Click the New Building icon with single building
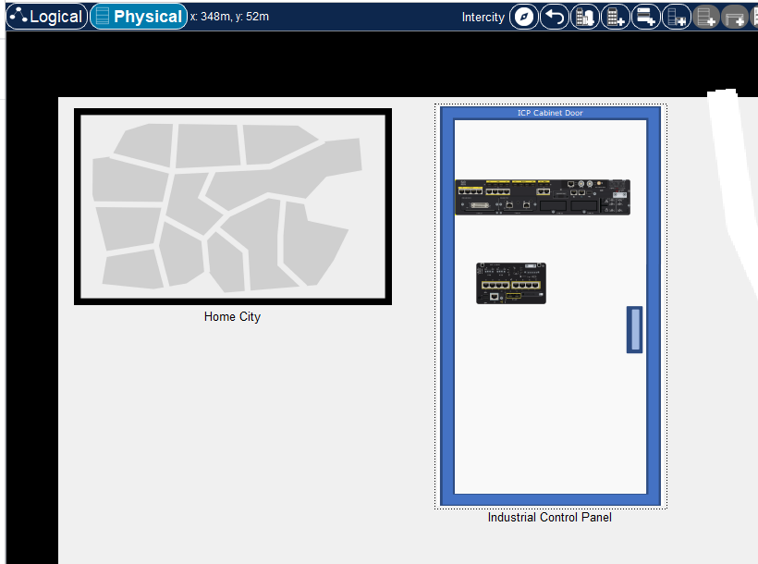 pyautogui.click(x=615, y=17)
